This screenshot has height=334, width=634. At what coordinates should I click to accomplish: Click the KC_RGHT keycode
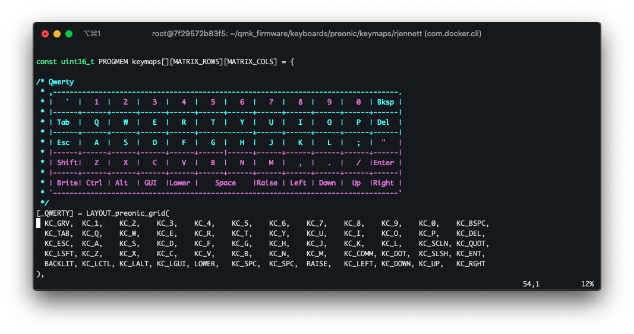471,264
